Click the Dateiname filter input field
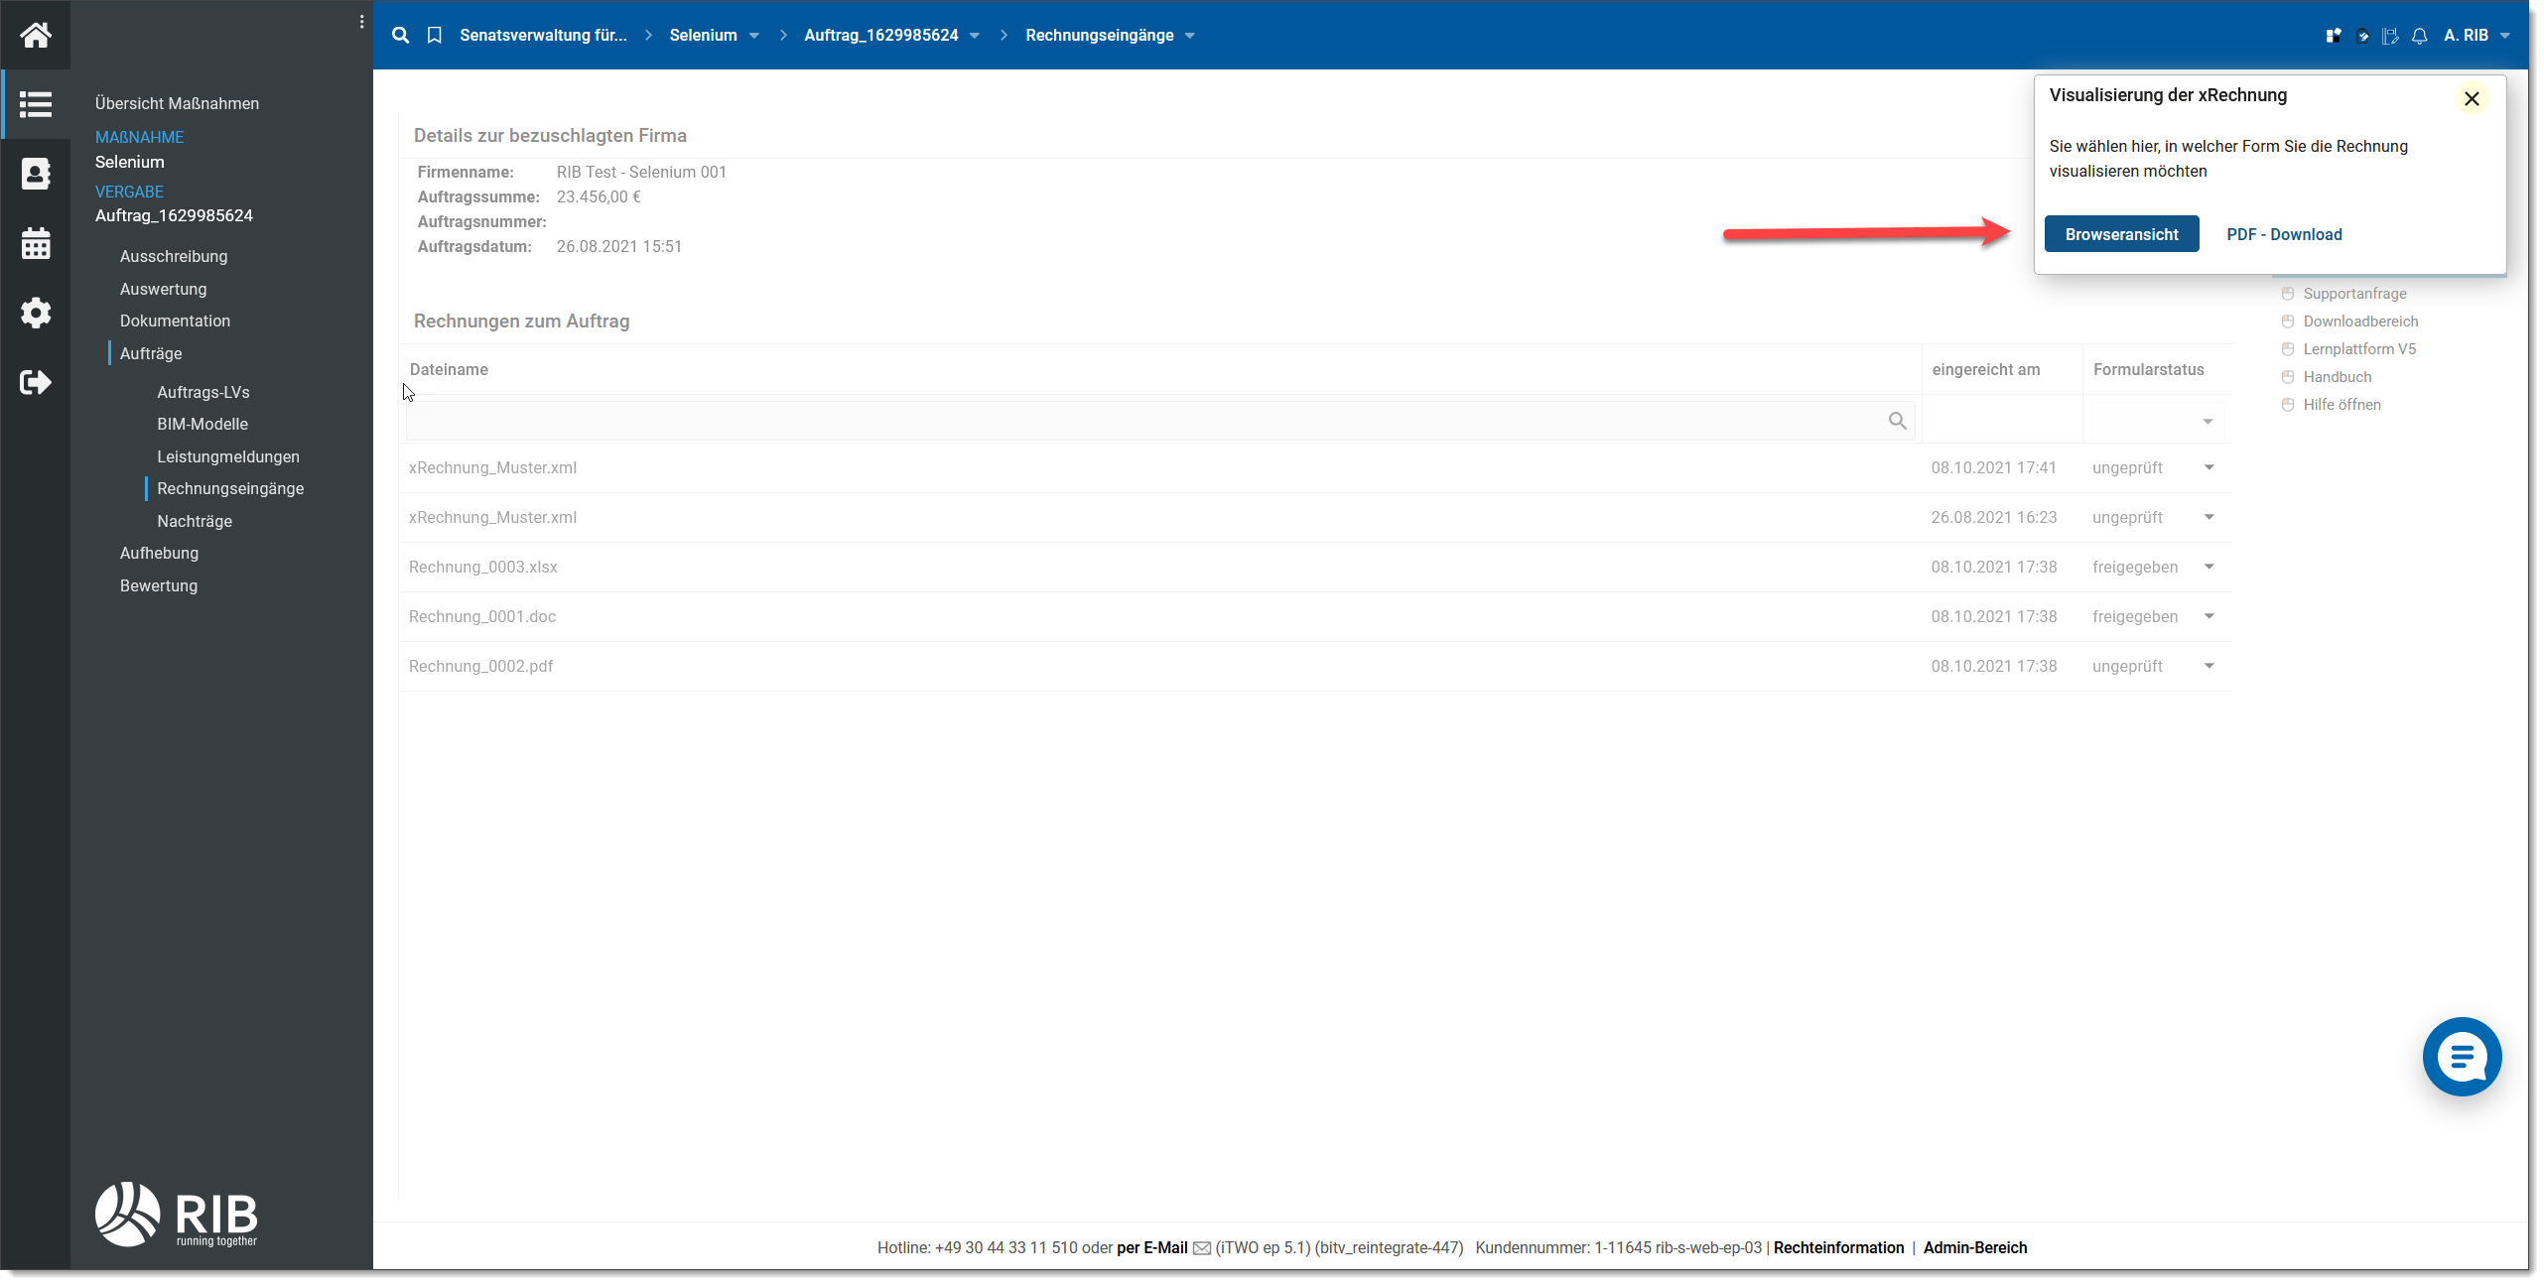Screen dimensions: 2544x1285 pos(1159,421)
